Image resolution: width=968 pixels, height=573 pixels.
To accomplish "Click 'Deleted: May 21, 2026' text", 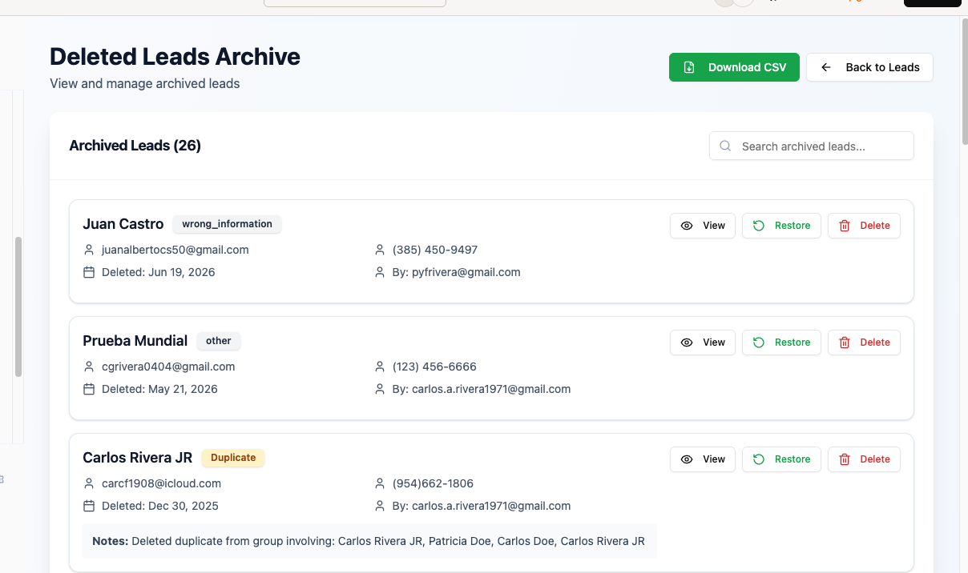I will pyautogui.click(x=159, y=389).
